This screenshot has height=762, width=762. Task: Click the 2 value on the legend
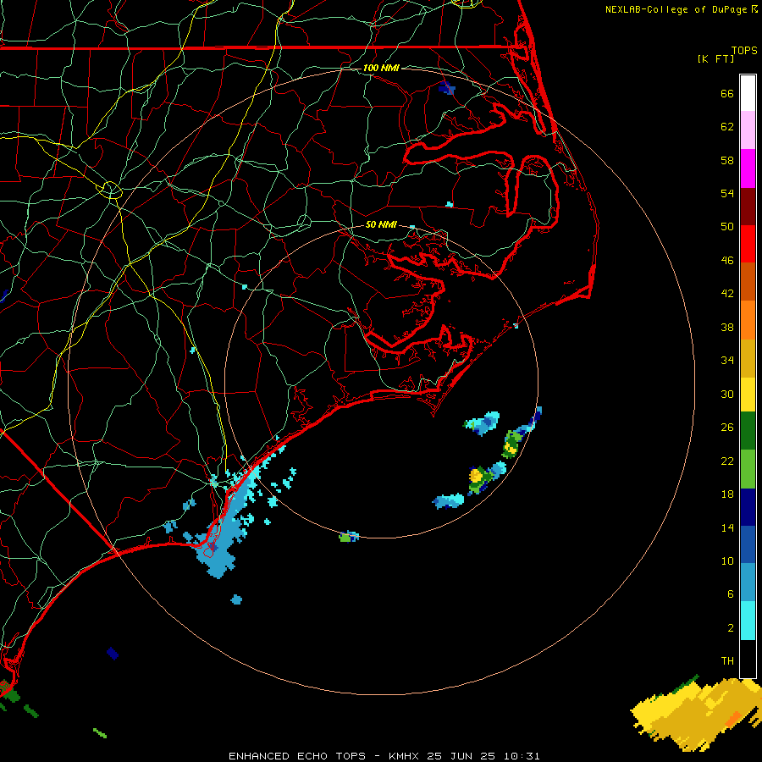pyautogui.click(x=731, y=628)
